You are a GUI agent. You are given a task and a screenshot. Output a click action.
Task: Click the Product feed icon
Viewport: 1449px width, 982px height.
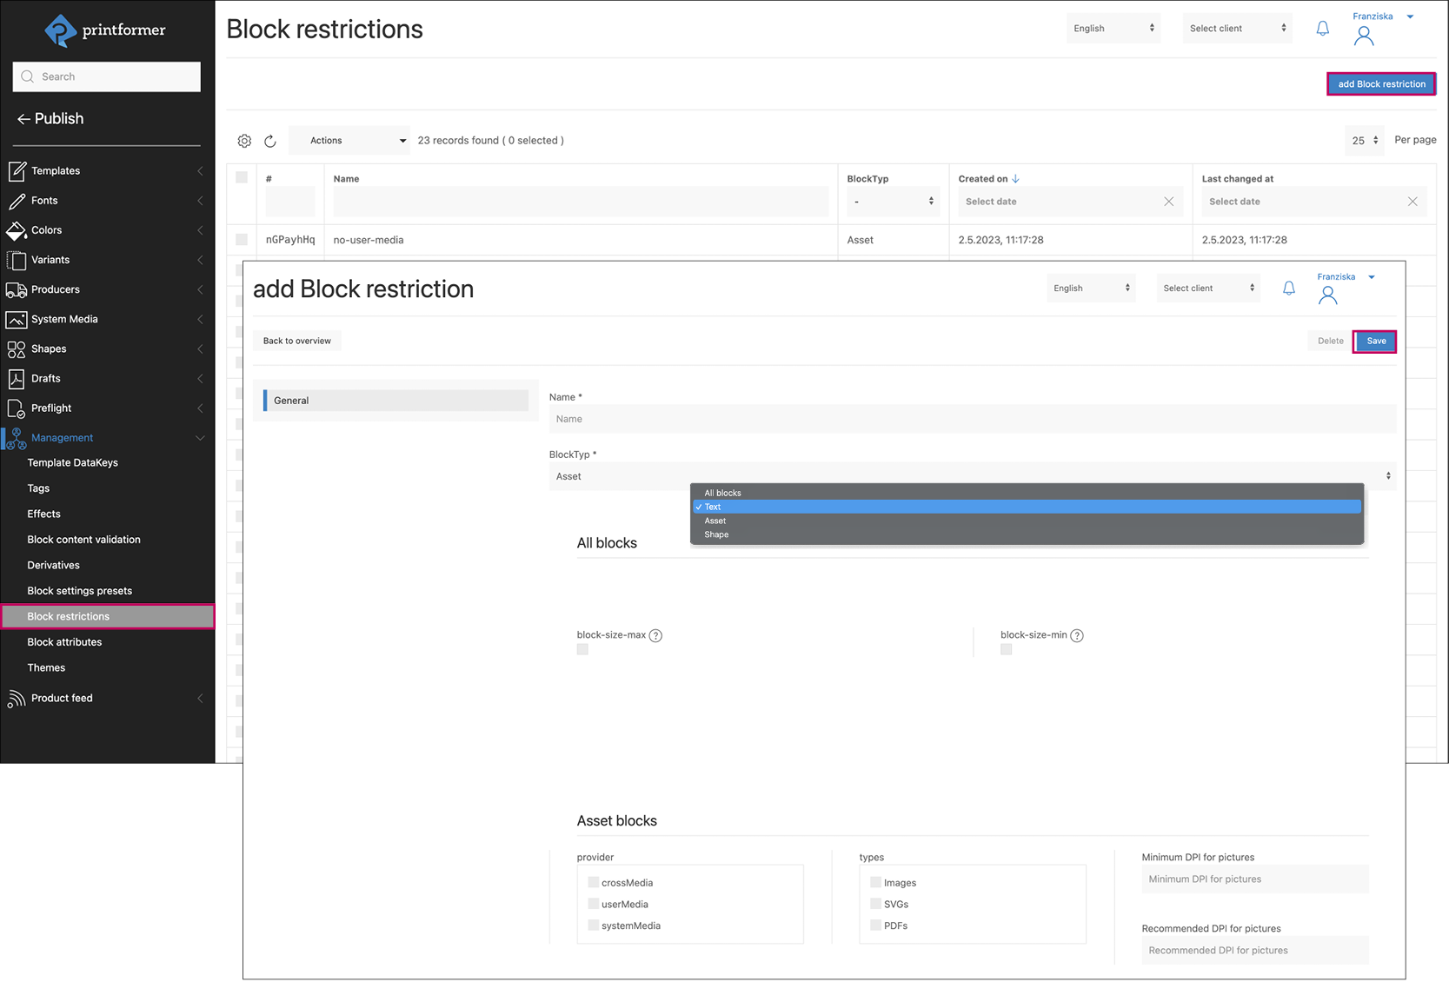click(17, 699)
